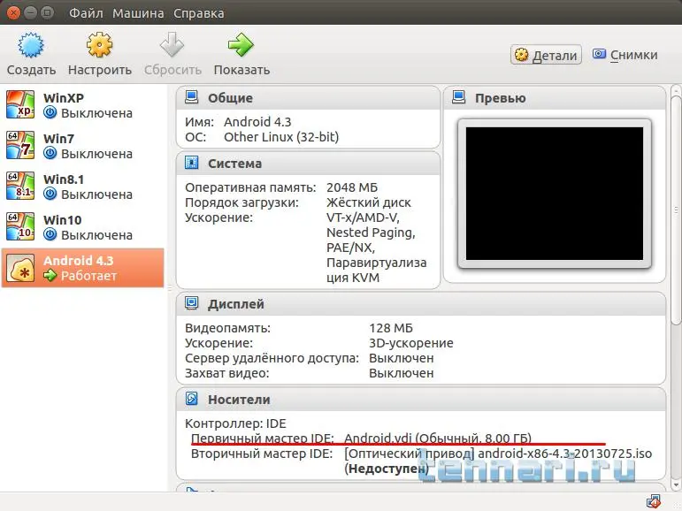Select the Android 4.3 machine icon

(20, 268)
